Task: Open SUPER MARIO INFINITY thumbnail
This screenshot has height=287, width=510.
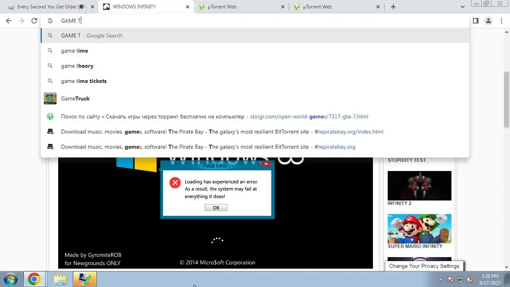Action: pyautogui.click(x=420, y=229)
